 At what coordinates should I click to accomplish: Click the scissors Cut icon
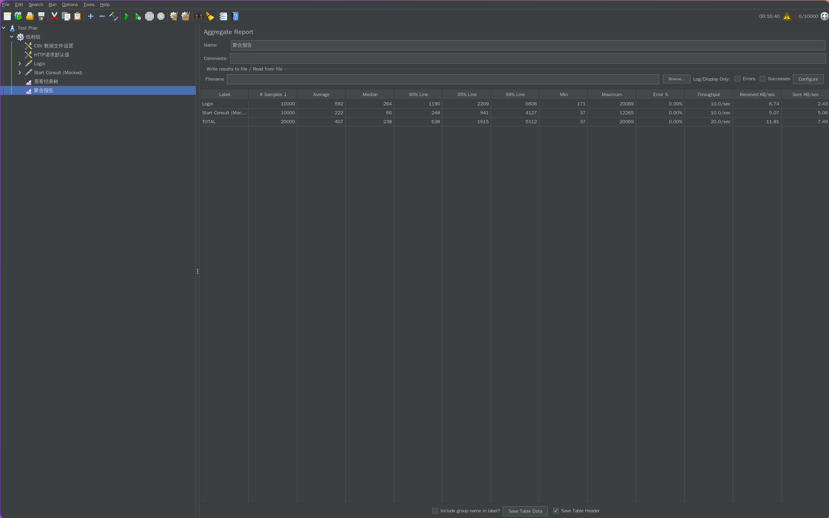pos(54,17)
